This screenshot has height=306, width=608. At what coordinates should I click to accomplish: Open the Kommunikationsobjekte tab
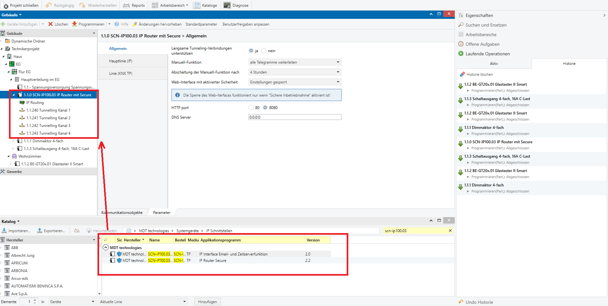point(122,212)
